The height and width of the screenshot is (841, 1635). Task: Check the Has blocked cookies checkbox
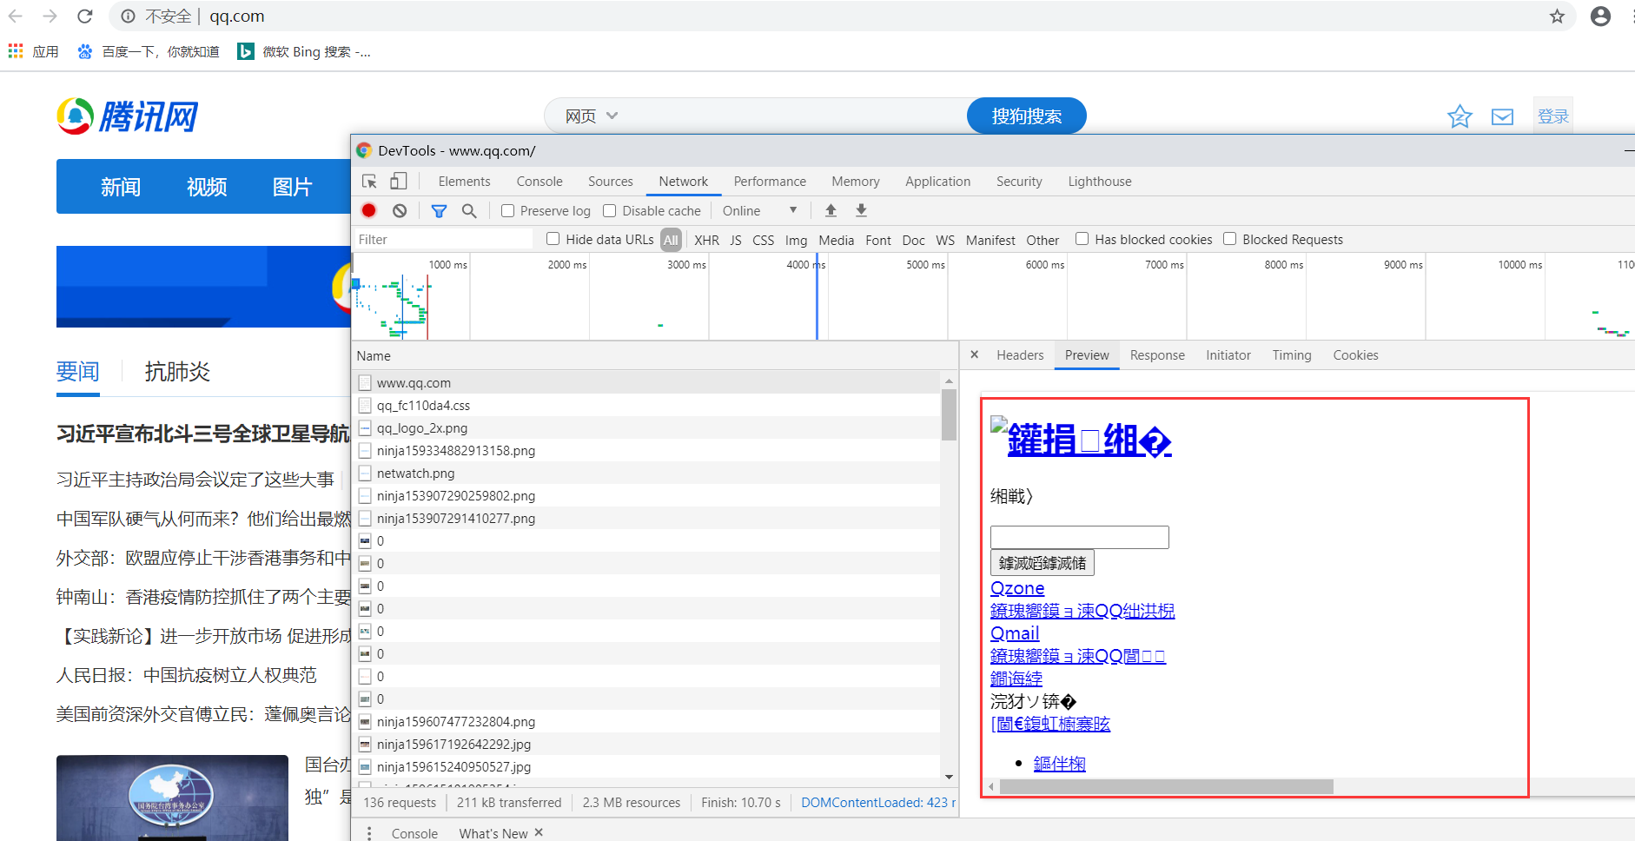[x=1082, y=239]
